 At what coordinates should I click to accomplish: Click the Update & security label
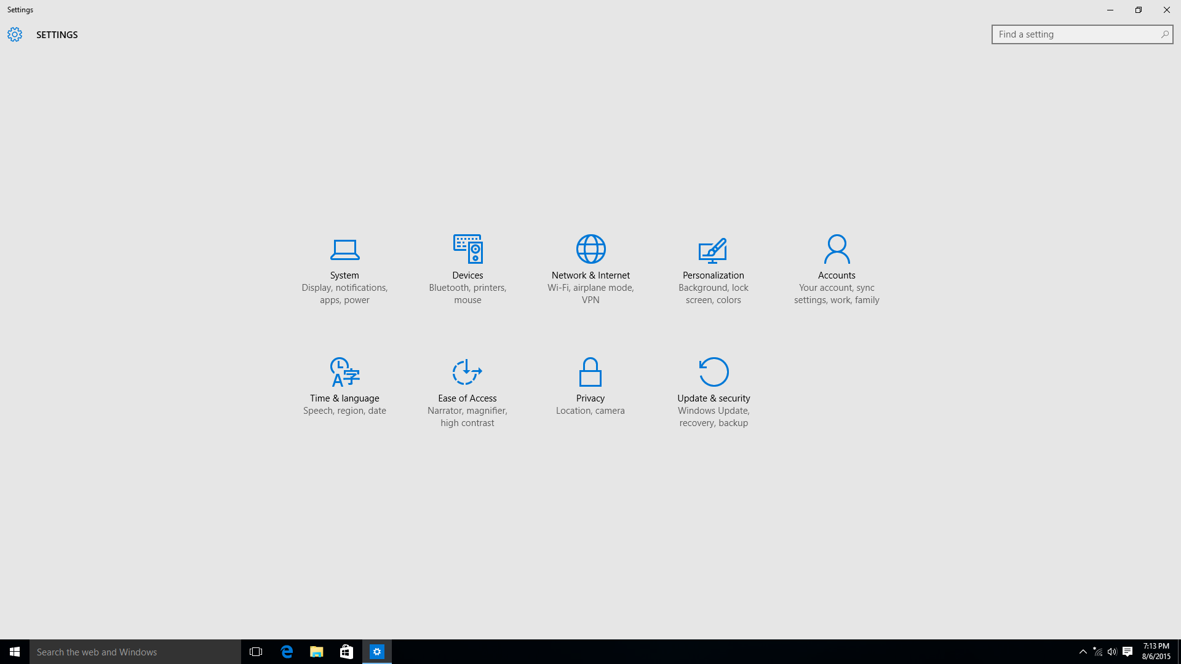(x=714, y=398)
